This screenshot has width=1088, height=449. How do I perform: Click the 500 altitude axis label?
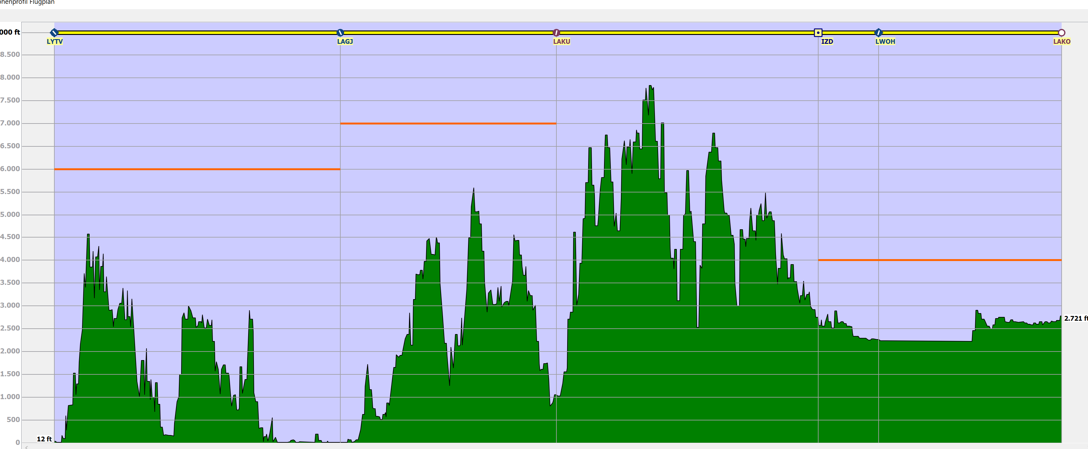[x=13, y=419]
